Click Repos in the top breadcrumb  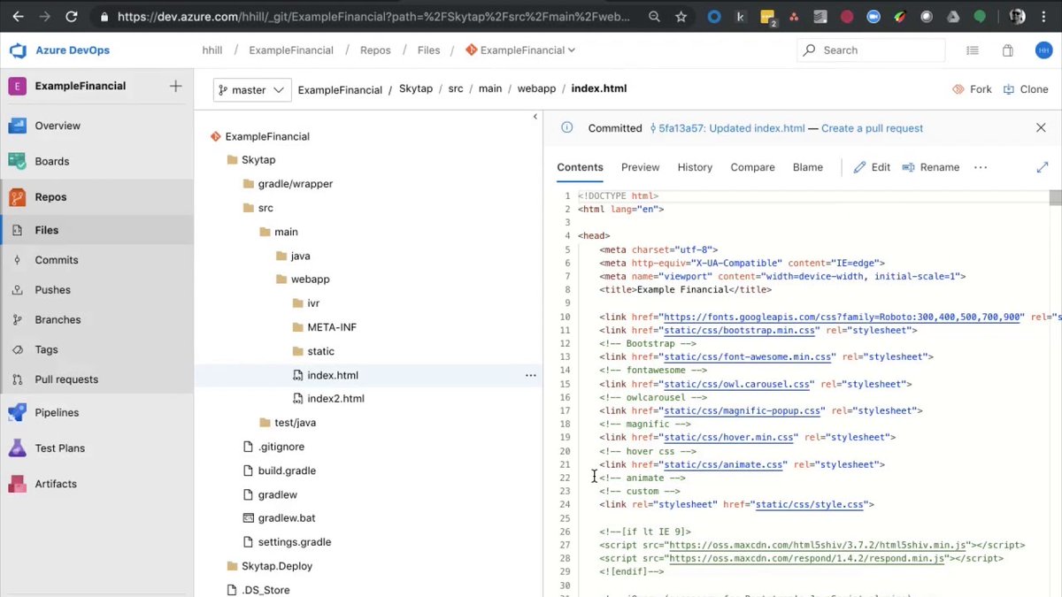[375, 50]
